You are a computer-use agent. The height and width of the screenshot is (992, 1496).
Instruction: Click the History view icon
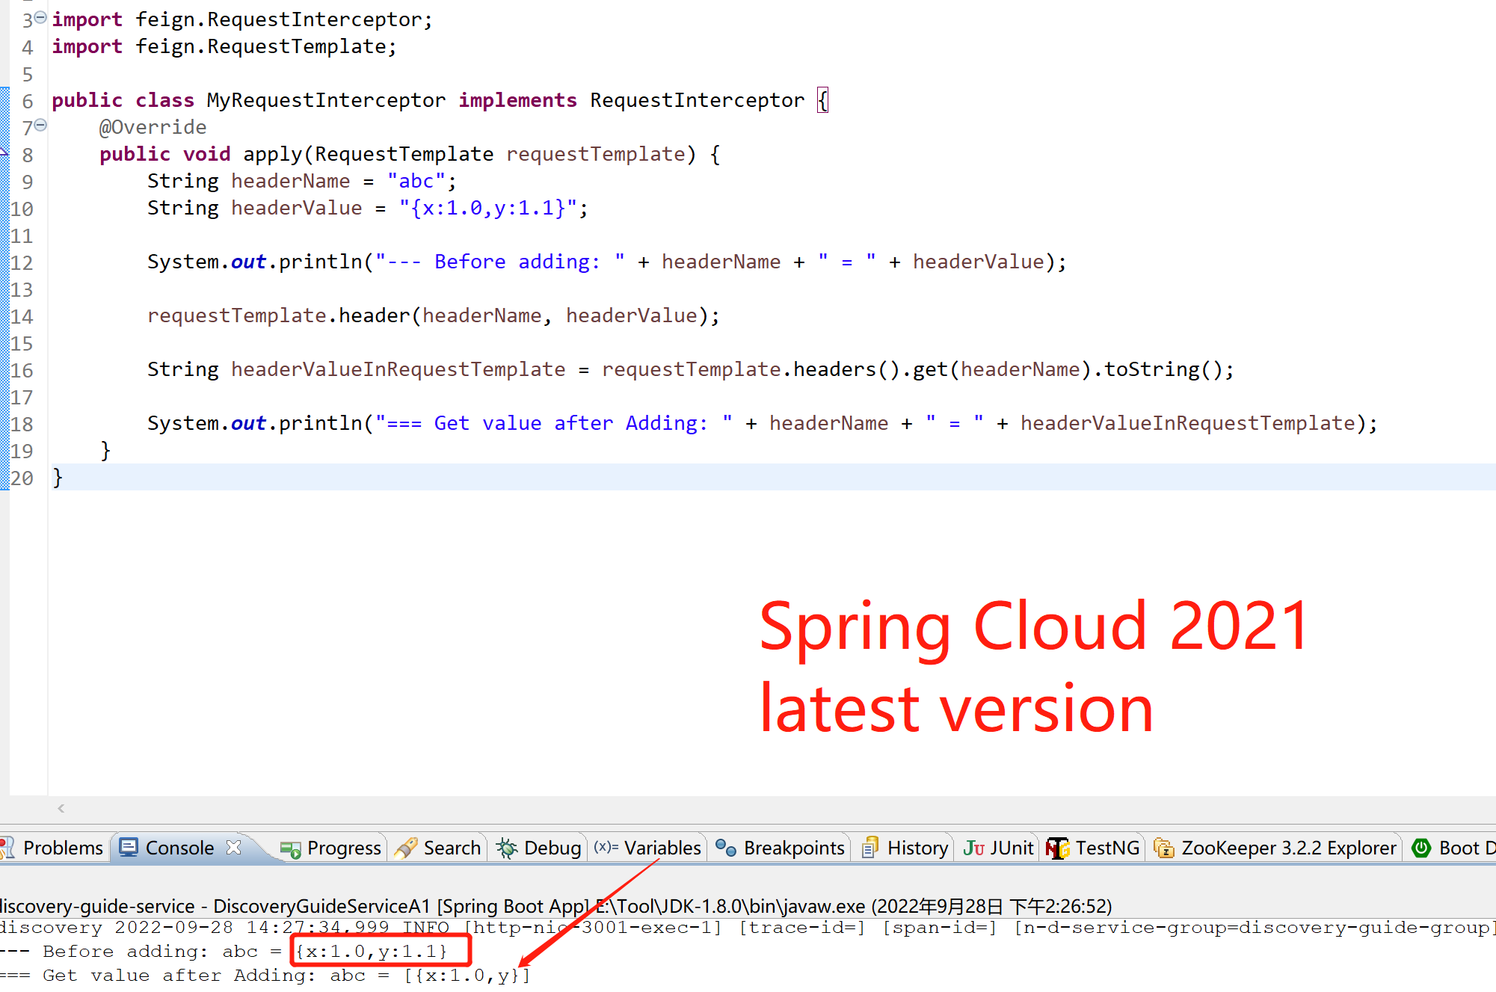coord(869,848)
